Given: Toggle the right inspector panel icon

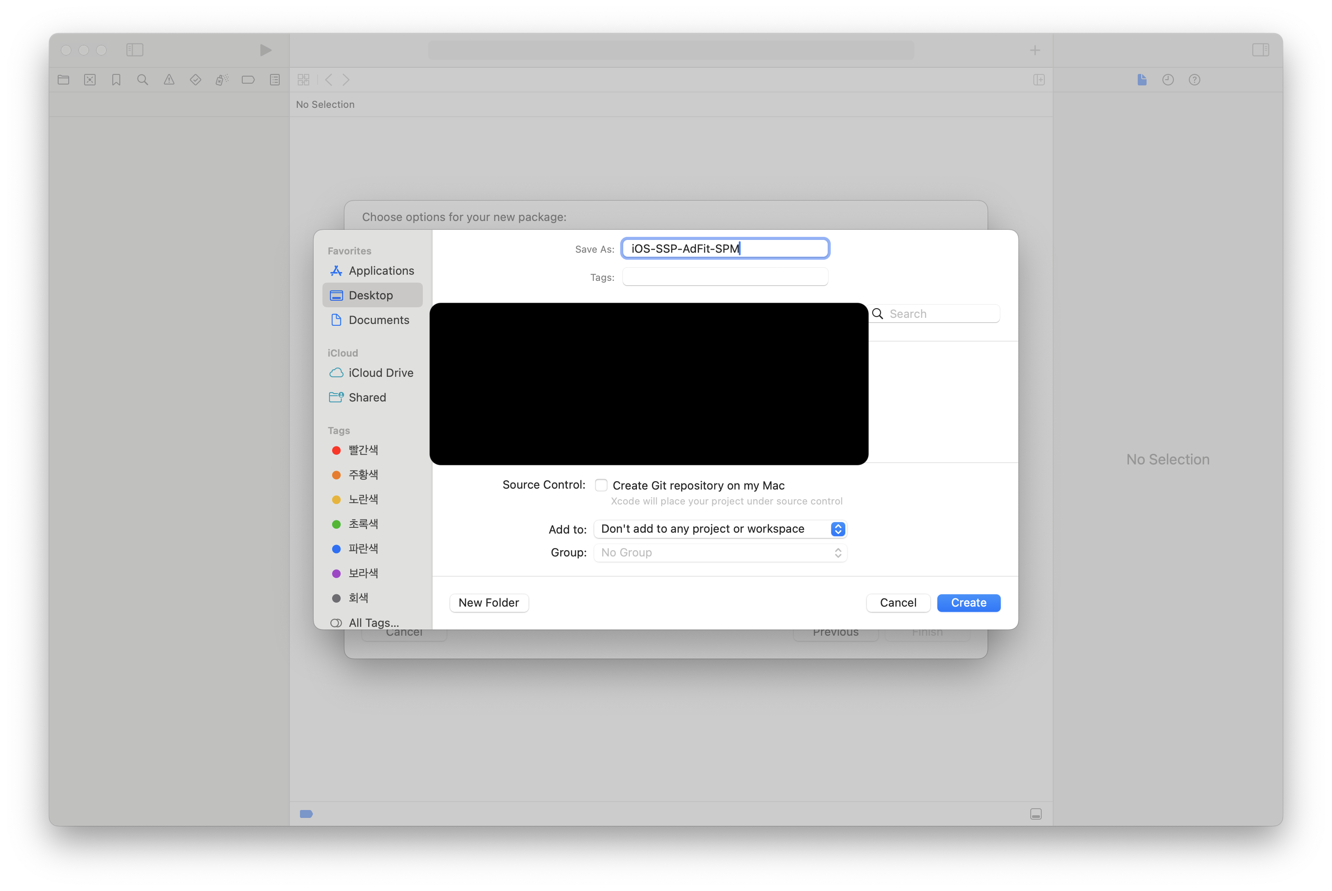Looking at the screenshot, I should tap(1260, 50).
